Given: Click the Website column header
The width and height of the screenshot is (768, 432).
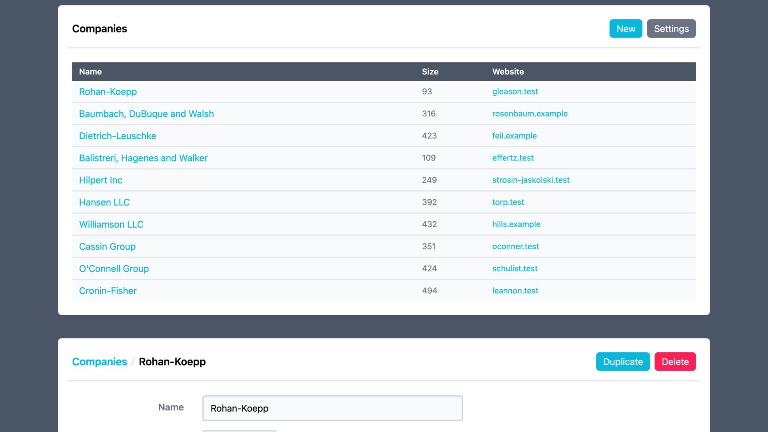Looking at the screenshot, I should (x=508, y=72).
